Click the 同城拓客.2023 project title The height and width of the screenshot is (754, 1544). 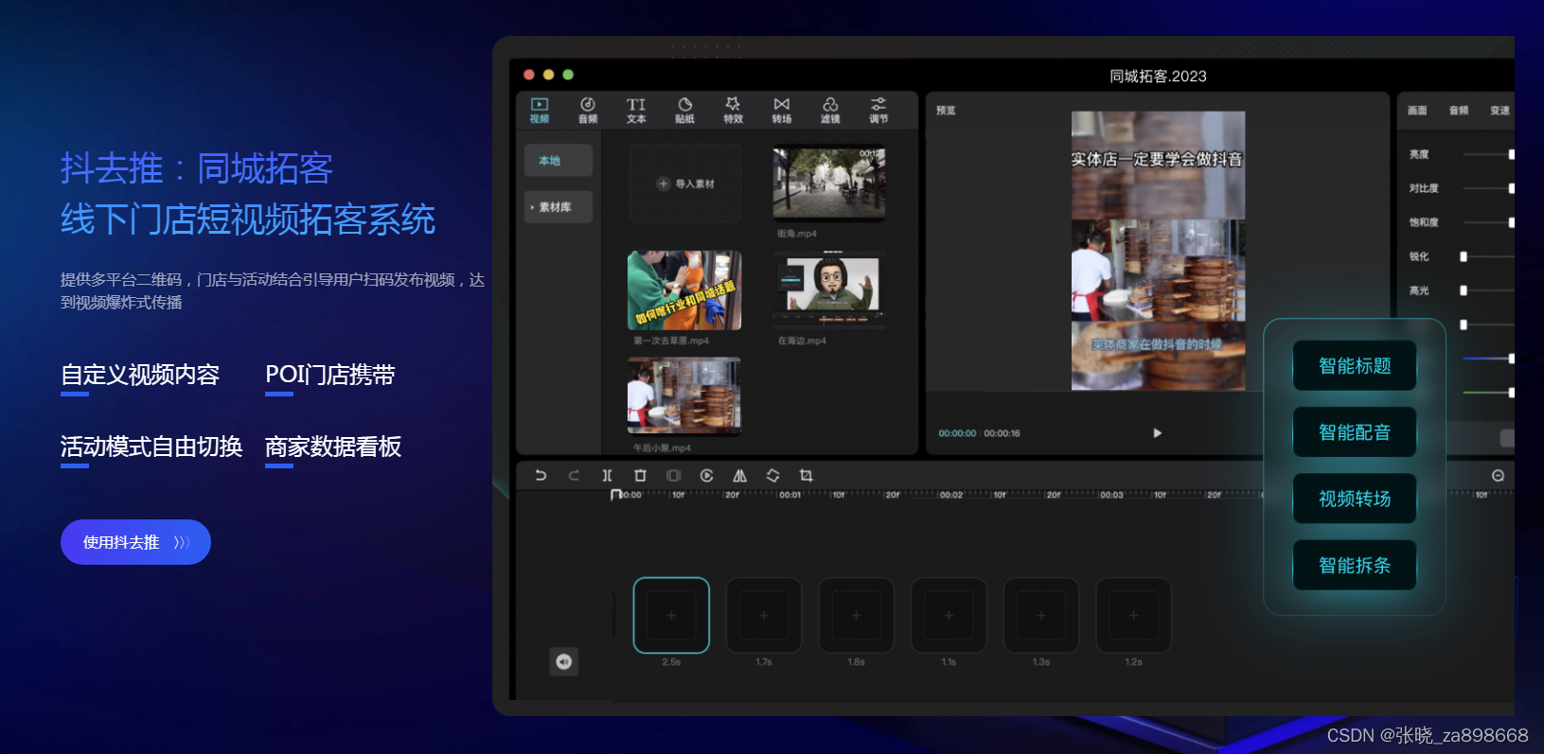tap(1158, 76)
